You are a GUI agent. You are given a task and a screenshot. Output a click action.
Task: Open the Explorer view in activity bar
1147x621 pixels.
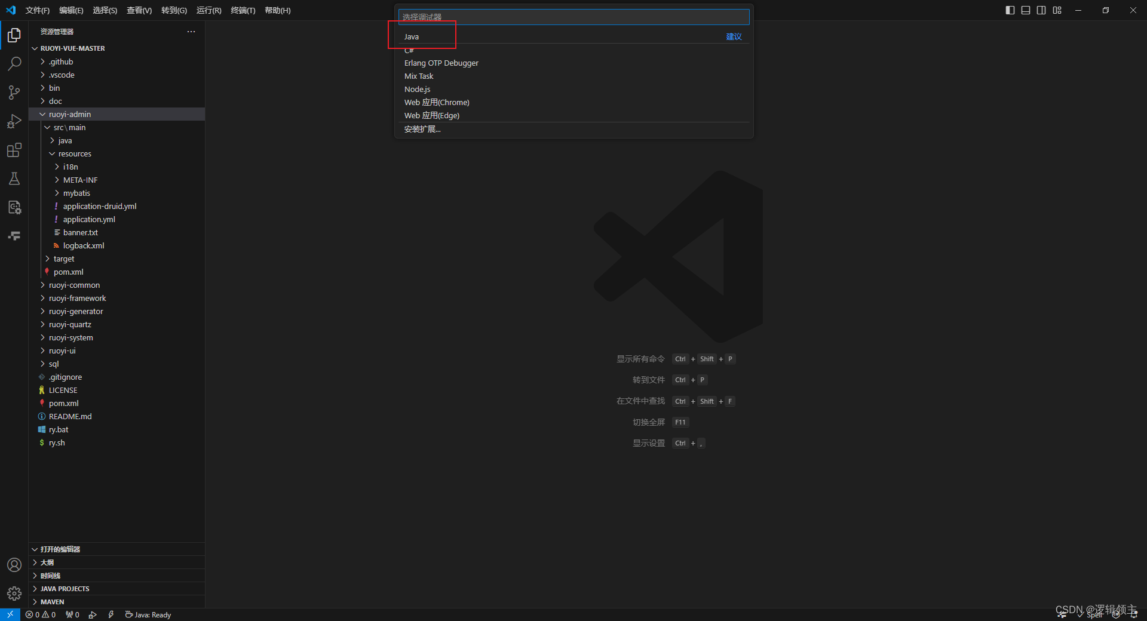tap(14, 35)
